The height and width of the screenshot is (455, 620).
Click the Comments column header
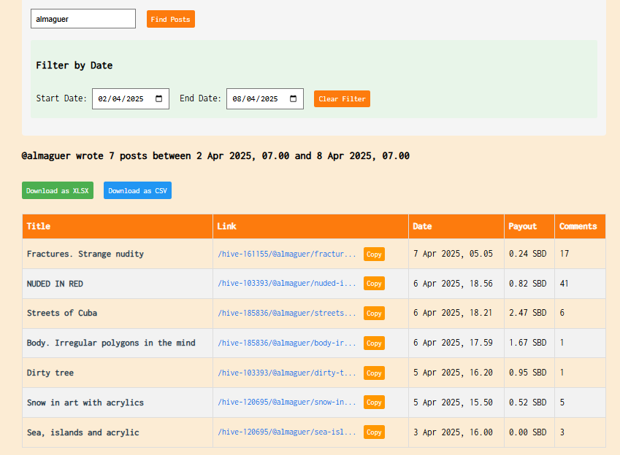click(x=580, y=226)
